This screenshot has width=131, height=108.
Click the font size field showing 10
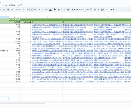point(31,10)
